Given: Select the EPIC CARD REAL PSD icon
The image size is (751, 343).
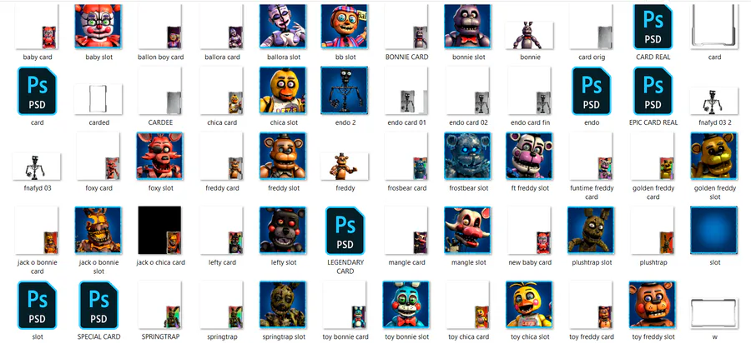Looking at the screenshot, I should click(653, 92).
